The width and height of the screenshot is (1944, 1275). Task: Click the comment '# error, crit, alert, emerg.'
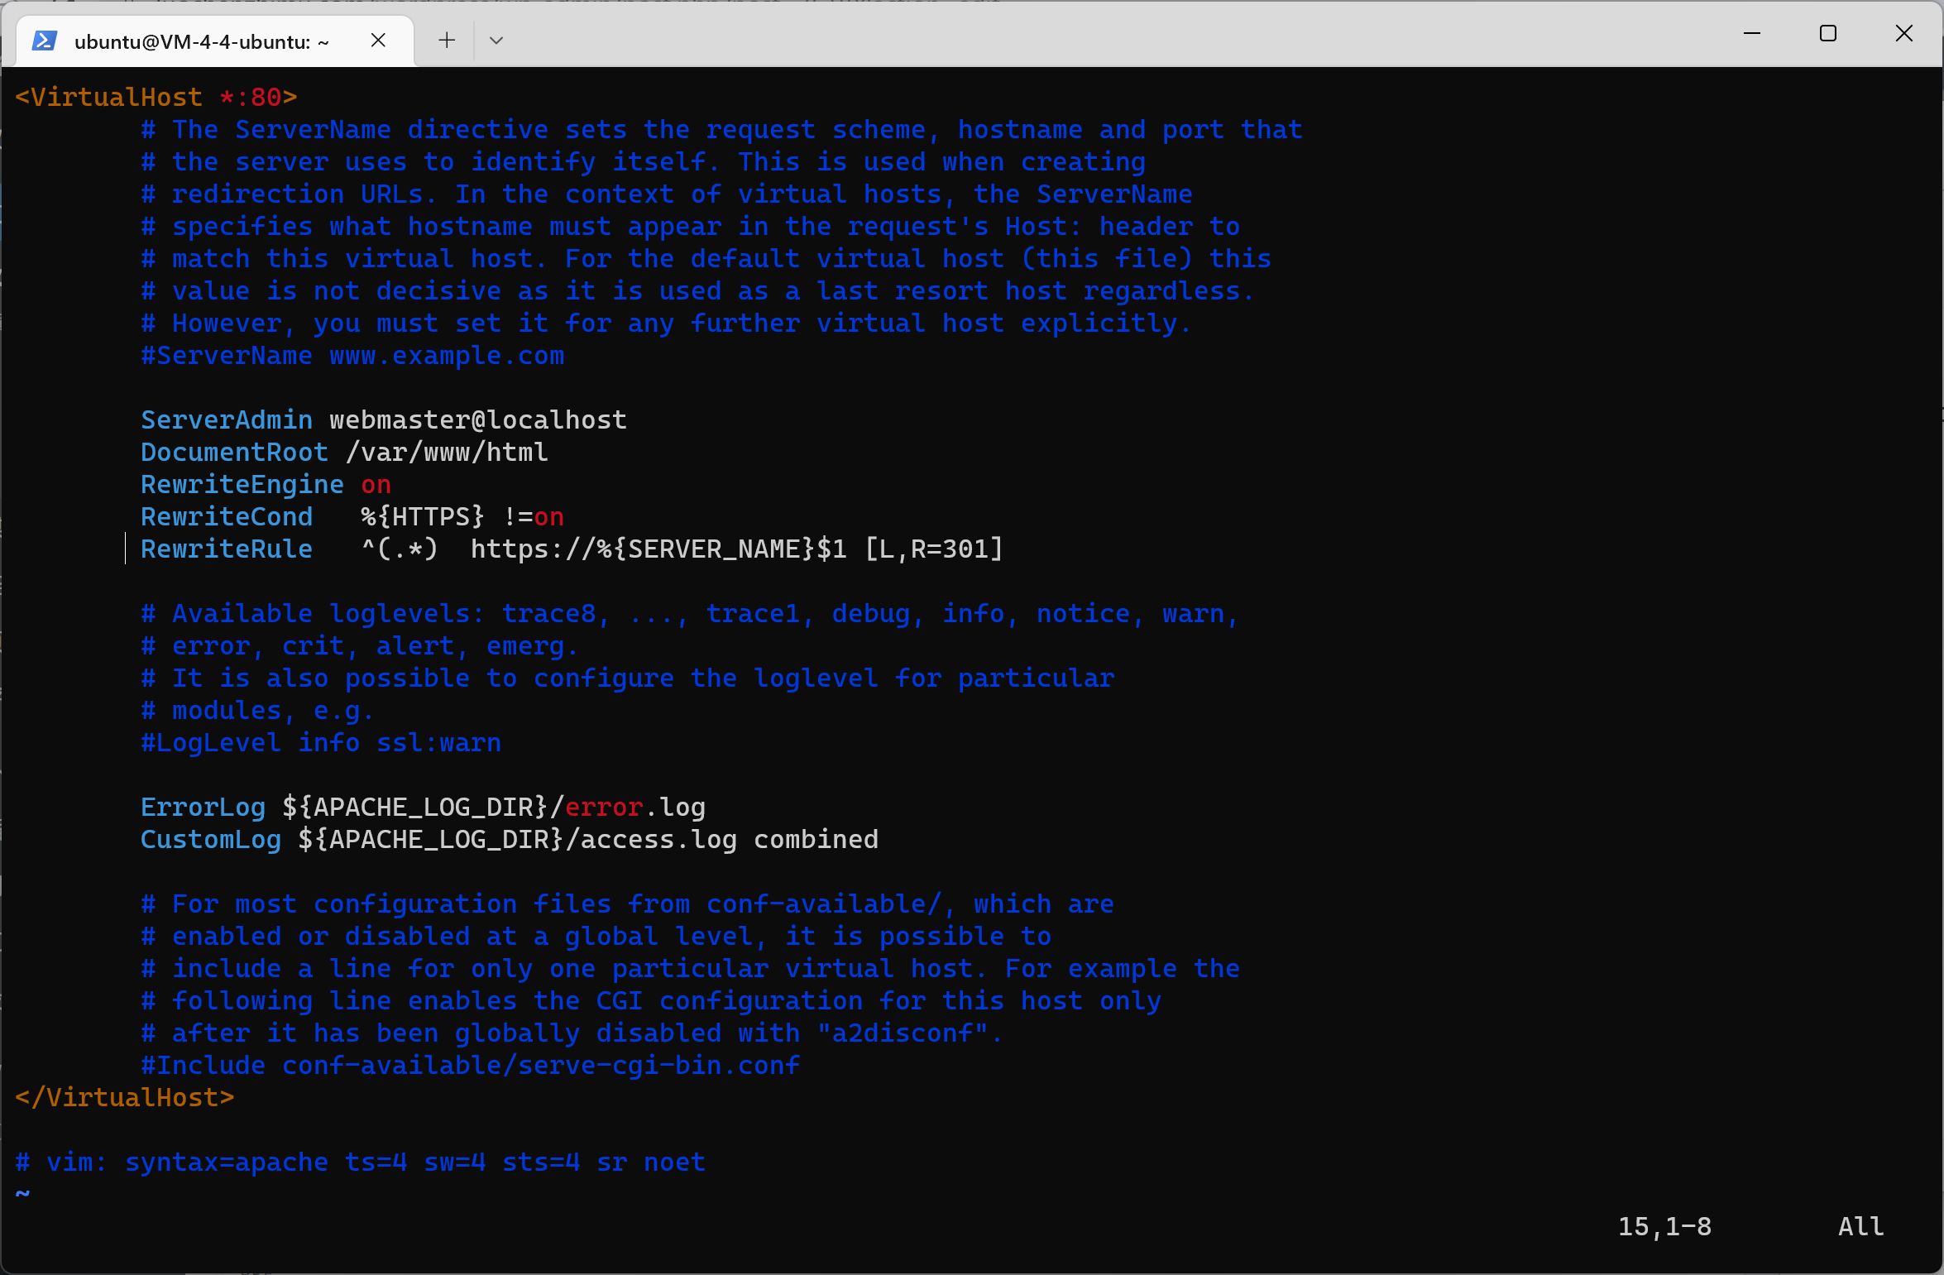point(360,646)
